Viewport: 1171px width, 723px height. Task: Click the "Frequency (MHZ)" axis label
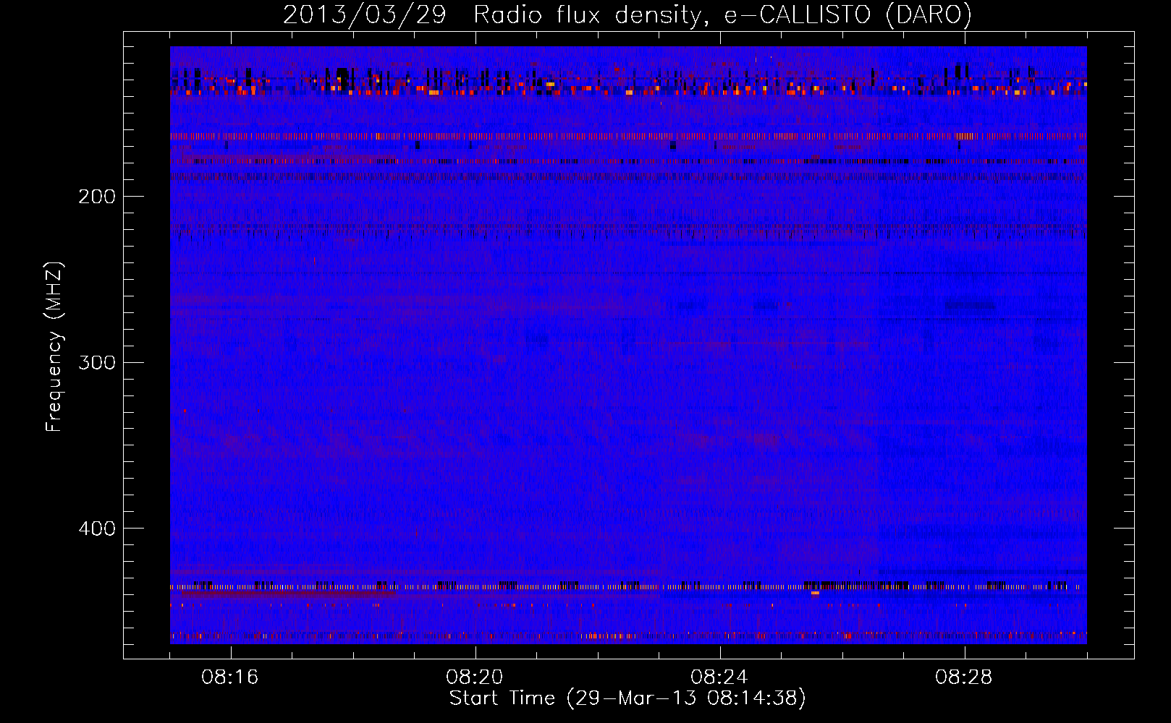point(54,347)
